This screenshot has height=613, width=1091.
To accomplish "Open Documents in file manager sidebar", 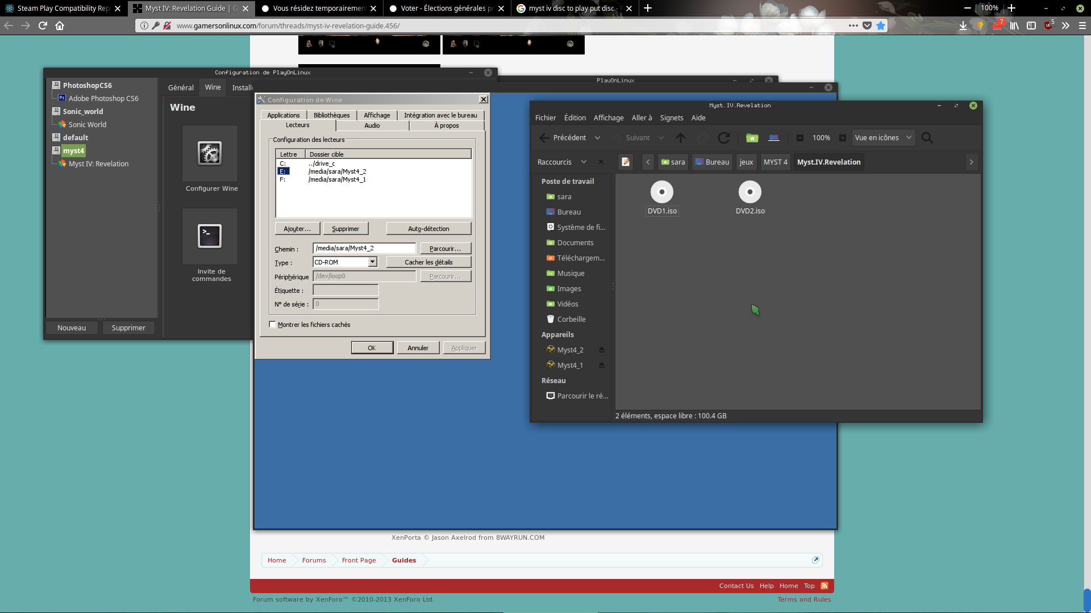I will [x=575, y=242].
